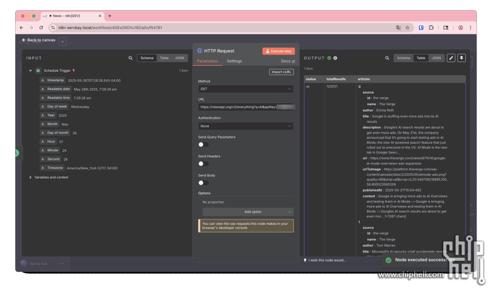This screenshot has width=492, height=292.
Task: Click the 'Timezone' field pill
Action: 52,168
